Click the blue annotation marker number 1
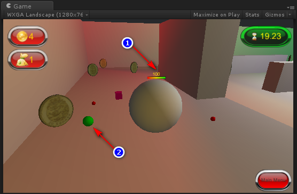297x194 pixels. pyautogui.click(x=127, y=43)
